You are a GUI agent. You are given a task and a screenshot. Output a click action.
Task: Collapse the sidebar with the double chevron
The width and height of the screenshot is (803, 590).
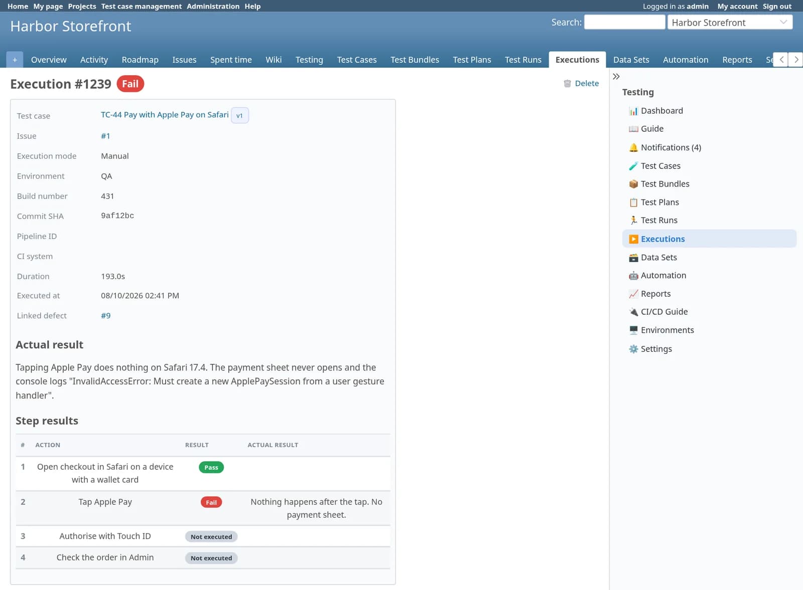click(x=616, y=77)
